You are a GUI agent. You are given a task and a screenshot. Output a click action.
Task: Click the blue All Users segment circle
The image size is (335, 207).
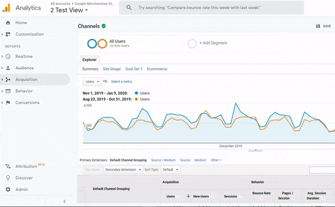click(x=92, y=44)
